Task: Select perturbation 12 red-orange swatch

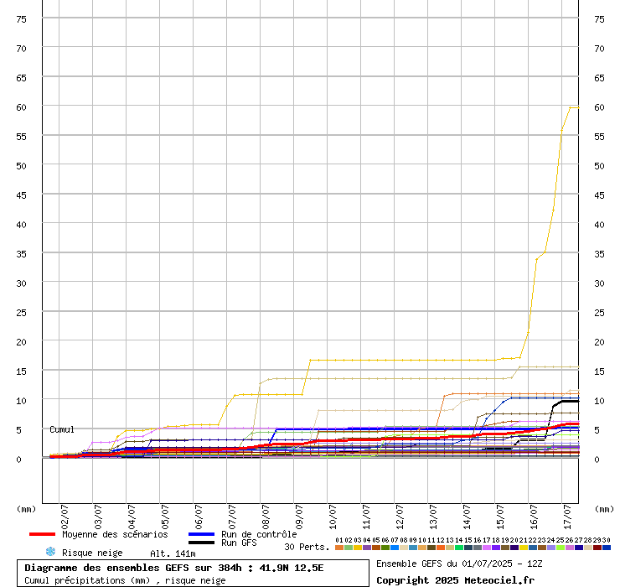Action: pos(440,548)
